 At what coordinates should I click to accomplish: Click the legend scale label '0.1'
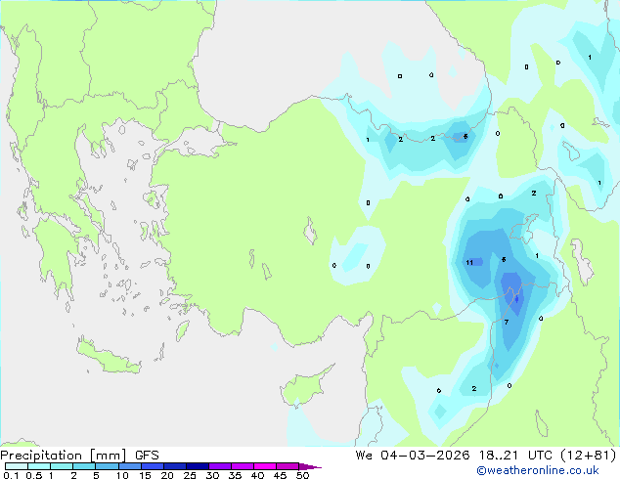pyautogui.click(x=11, y=475)
